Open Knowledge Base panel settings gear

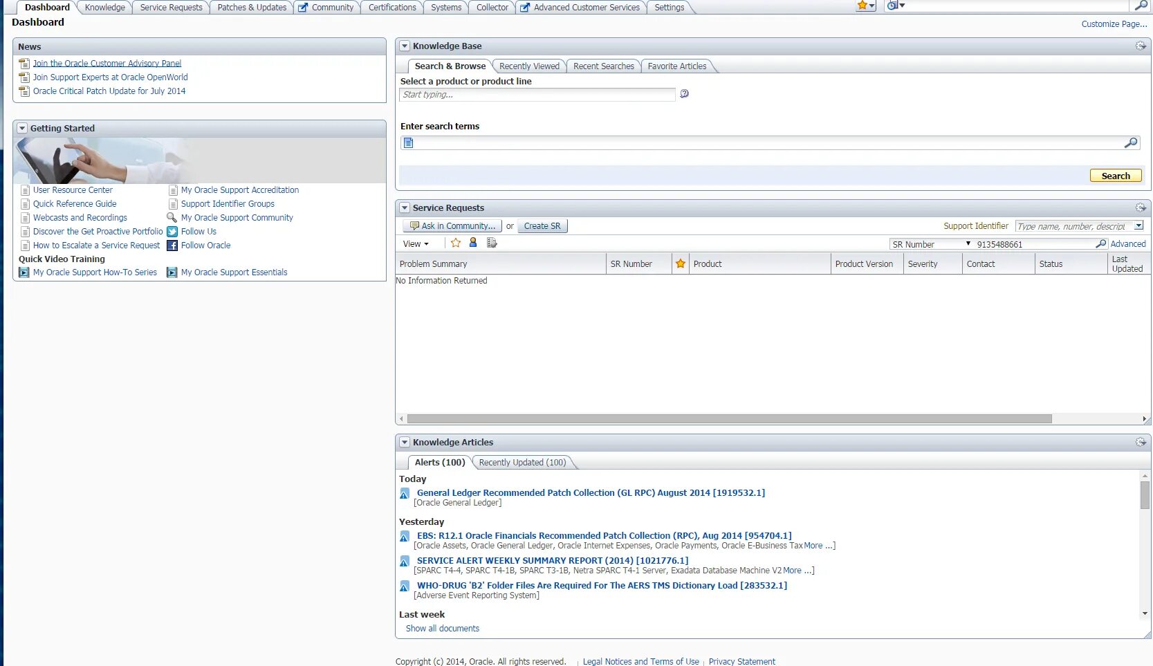[1141, 46]
